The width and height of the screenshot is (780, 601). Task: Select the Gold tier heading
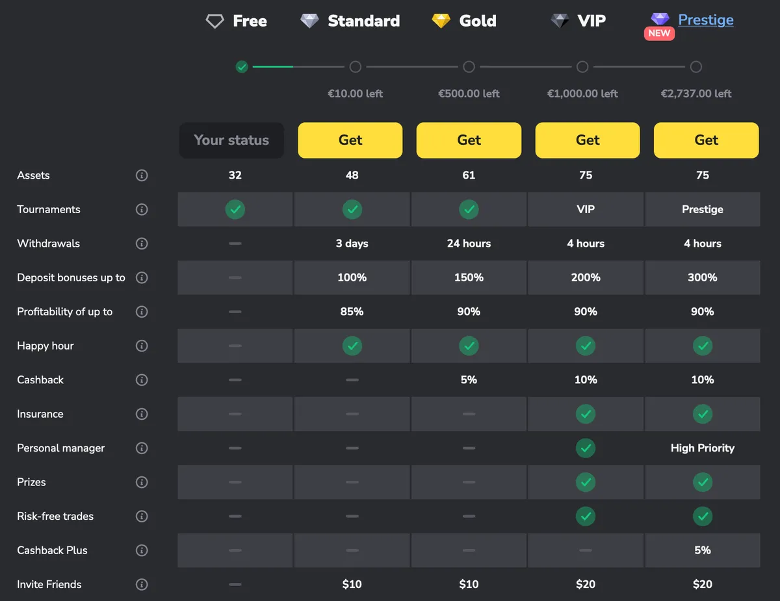478,21
